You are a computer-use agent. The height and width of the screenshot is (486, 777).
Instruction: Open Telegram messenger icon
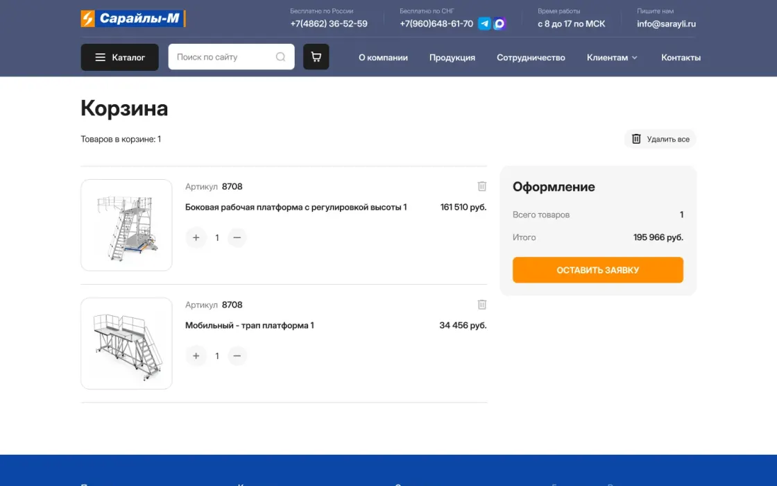484,24
